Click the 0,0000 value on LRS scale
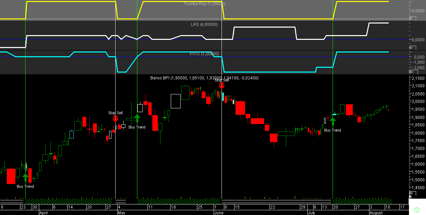 point(419,40)
